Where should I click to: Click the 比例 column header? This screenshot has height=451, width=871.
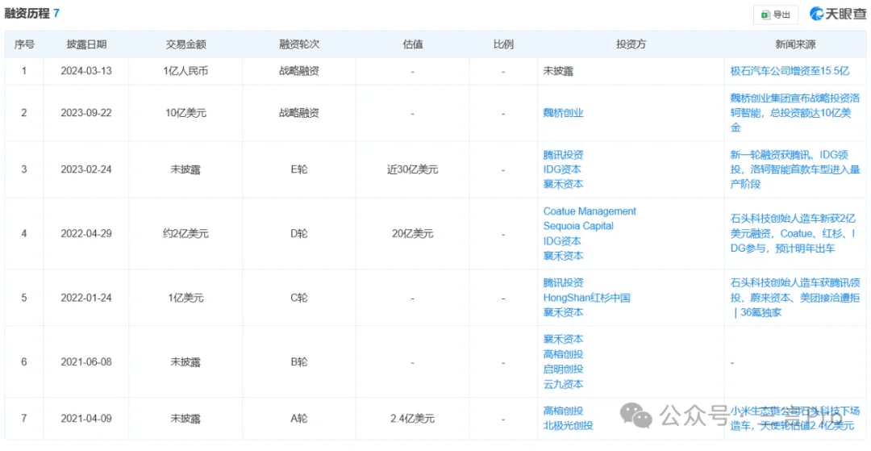click(502, 44)
